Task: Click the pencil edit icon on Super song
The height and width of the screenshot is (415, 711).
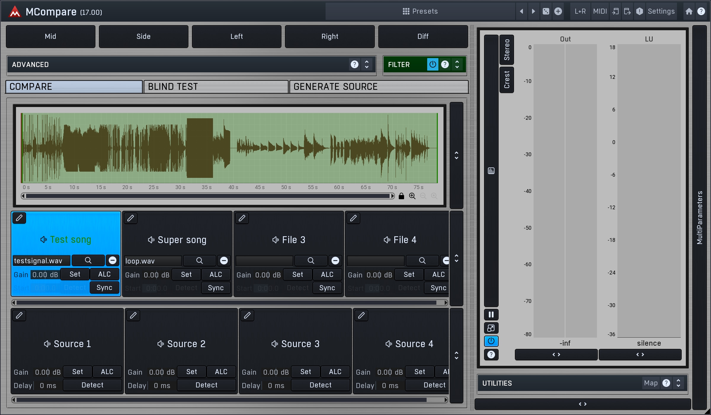Action: (131, 218)
